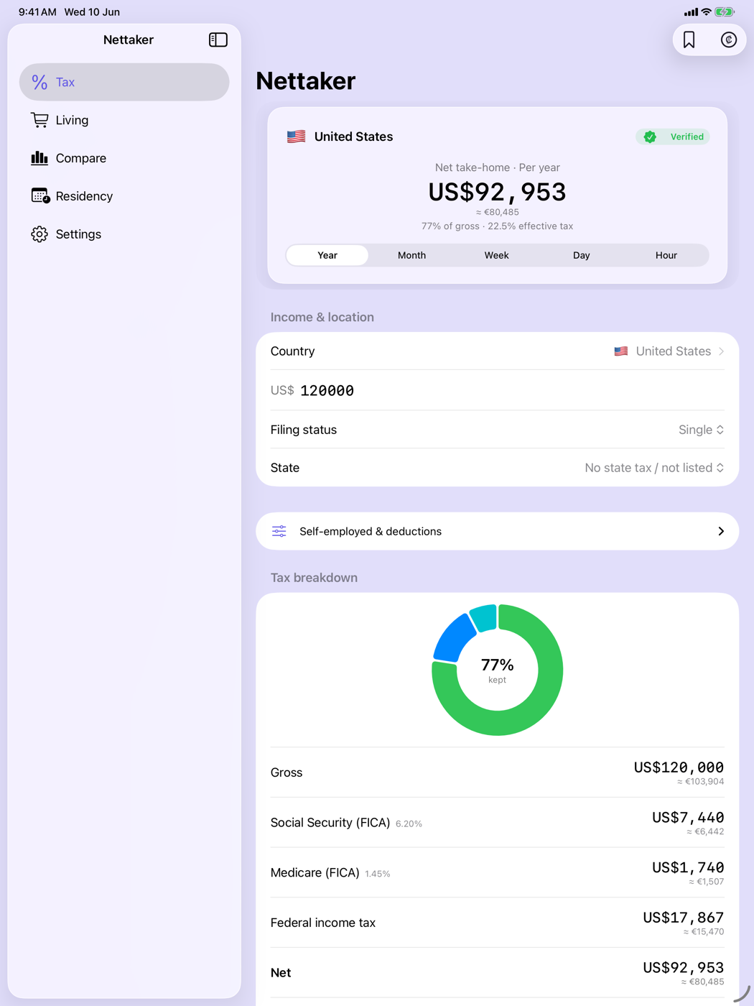
Task: Expand Self-employed & deductions chevron
Action: click(721, 531)
